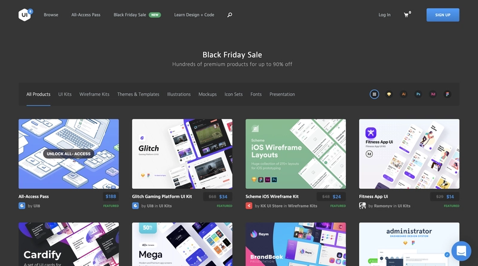Click the Scheme iOS Wireframe Kit title
This screenshot has height=266, width=478.
coord(272,197)
